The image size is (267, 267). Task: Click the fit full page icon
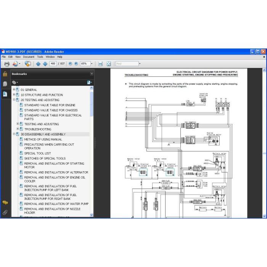coord(109,64)
